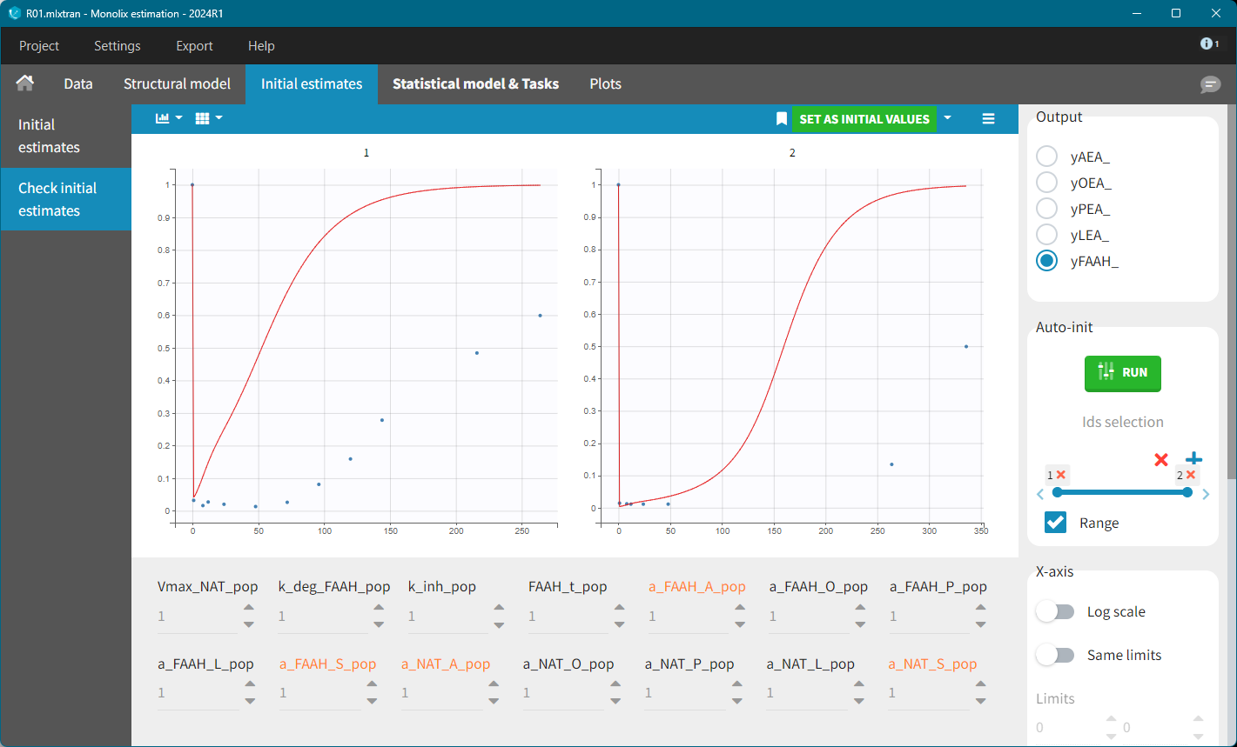Click the home icon
Viewport: 1237px width, 747px height.
[x=25, y=83]
